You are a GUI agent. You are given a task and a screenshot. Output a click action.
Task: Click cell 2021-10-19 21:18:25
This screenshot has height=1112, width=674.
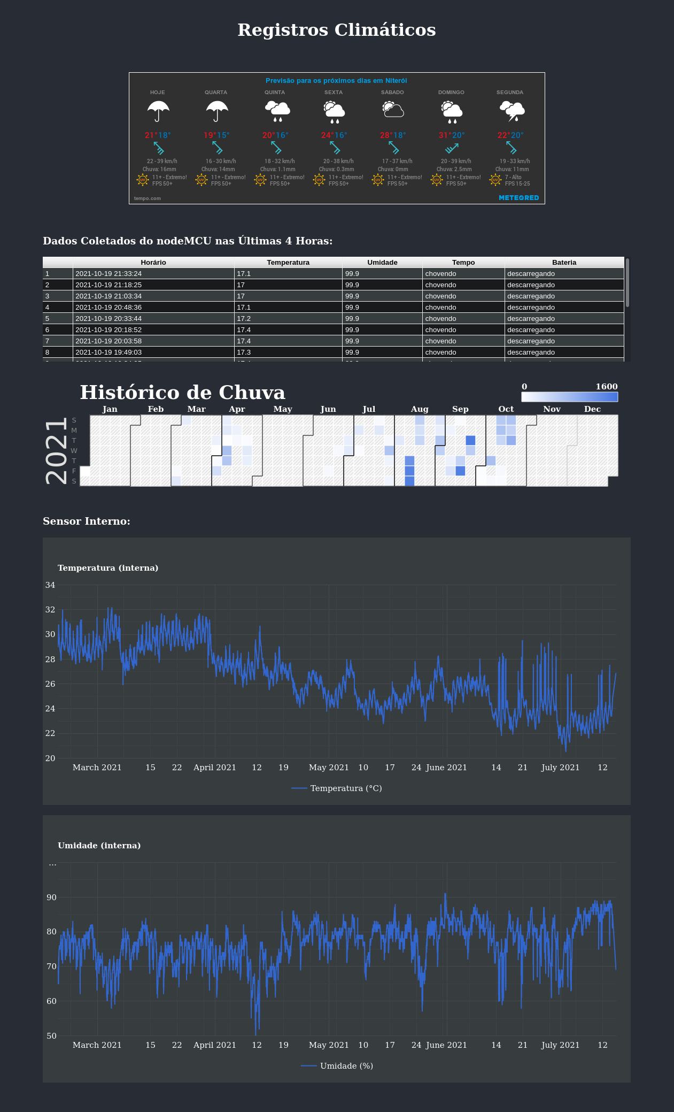click(153, 285)
